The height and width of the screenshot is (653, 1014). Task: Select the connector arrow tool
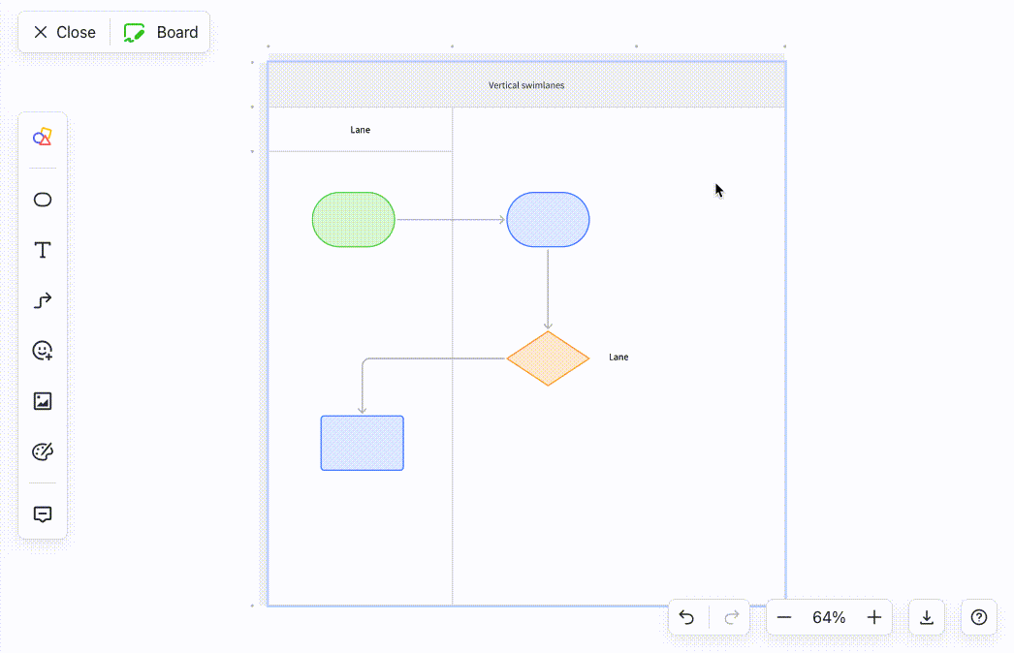point(42,300)
